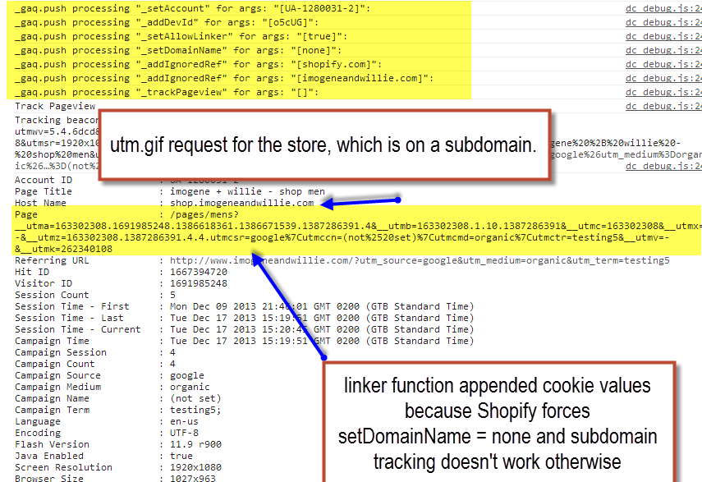
Task: Click the __utma cookie string line
Action: (x=358, y=226)
